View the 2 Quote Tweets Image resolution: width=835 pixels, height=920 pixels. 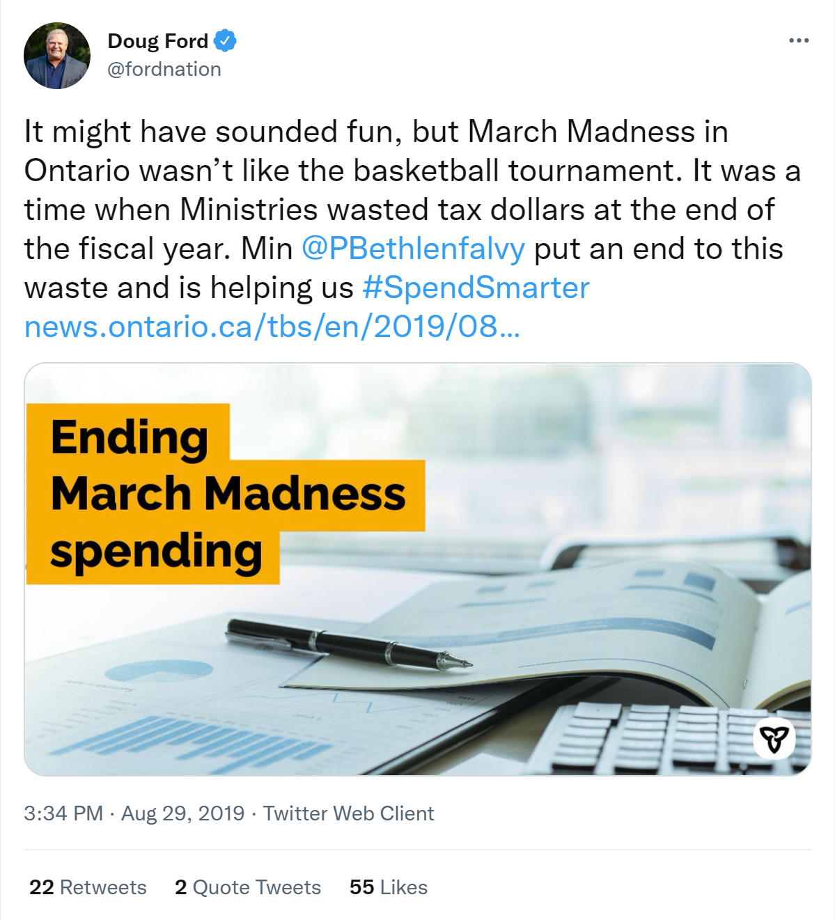click(248, 887)
